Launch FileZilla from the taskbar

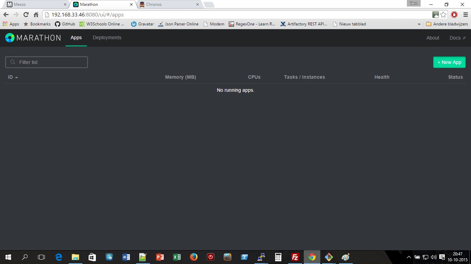pyautogui.click(x=295, y=257)
